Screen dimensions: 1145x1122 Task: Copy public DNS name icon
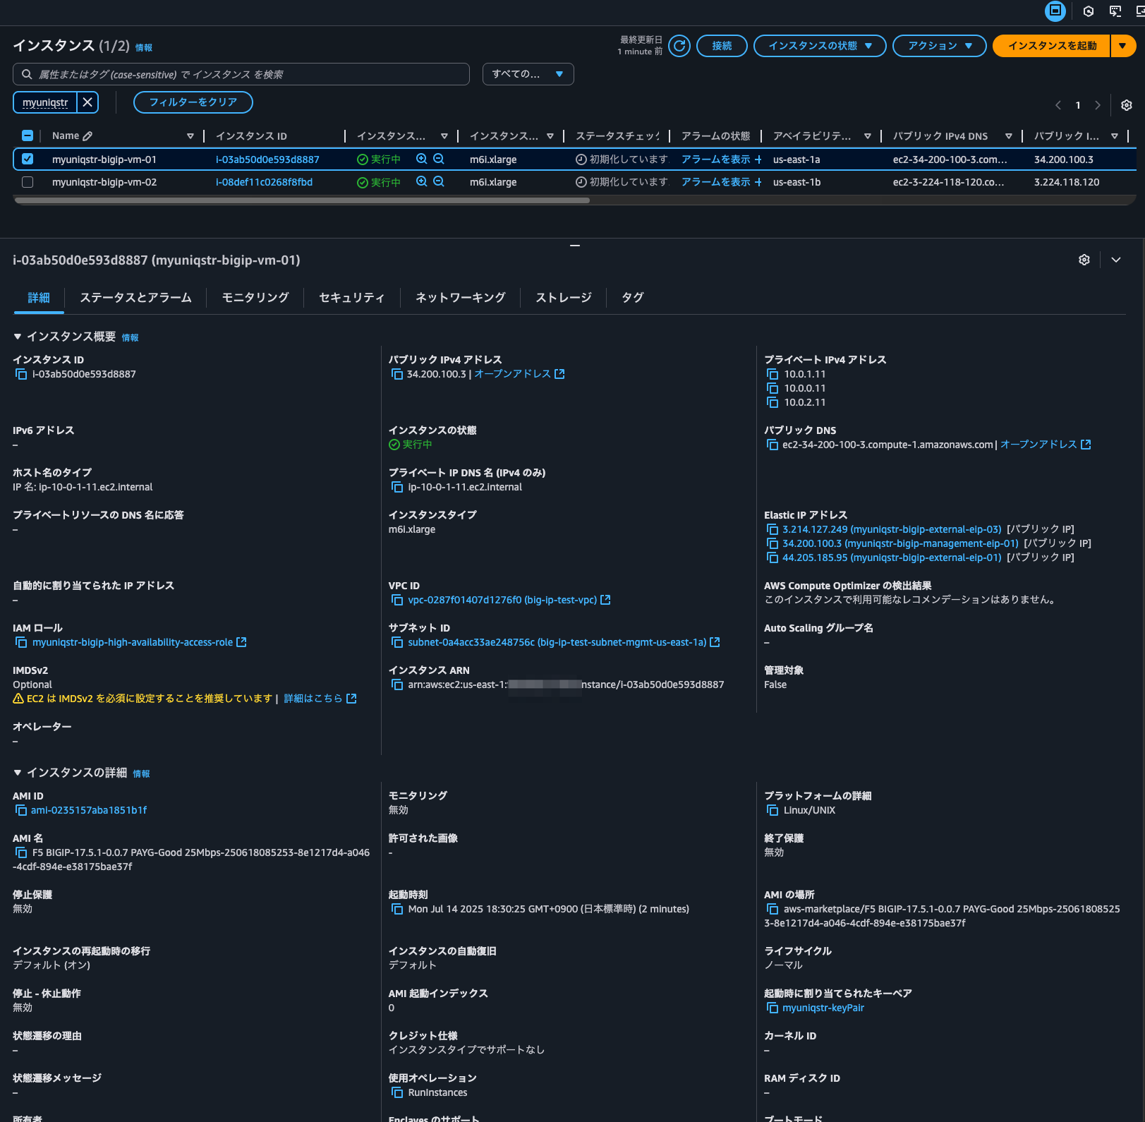pos(773,445)
